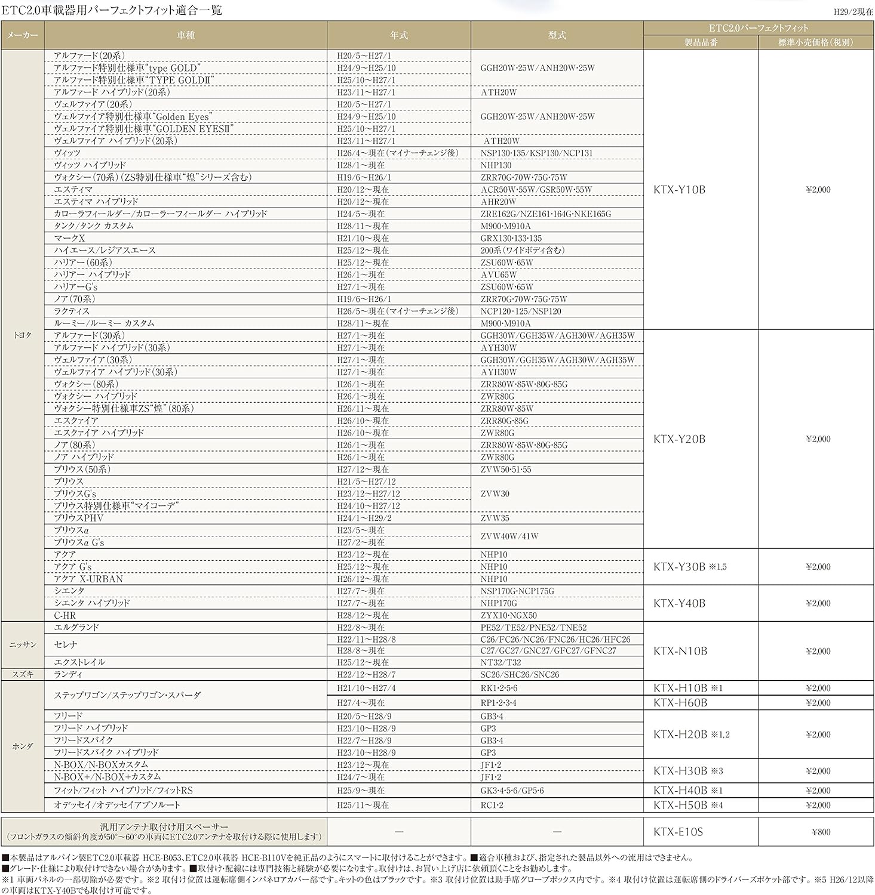Click the マークX vehicle name

click(69, 238)
